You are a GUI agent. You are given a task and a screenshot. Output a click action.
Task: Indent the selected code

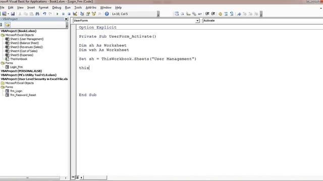click(207, 14)
